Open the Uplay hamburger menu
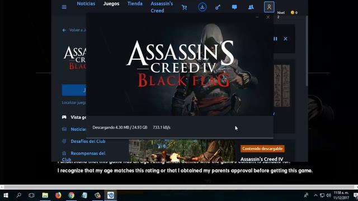 click(x=64, y=7)
